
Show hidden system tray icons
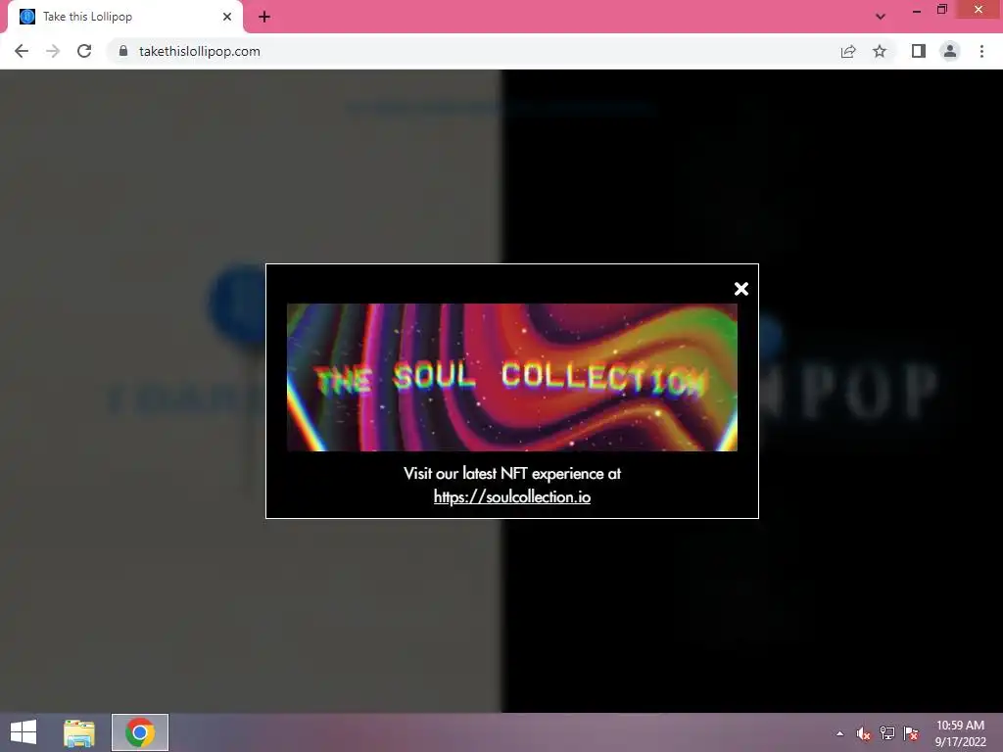839,733
